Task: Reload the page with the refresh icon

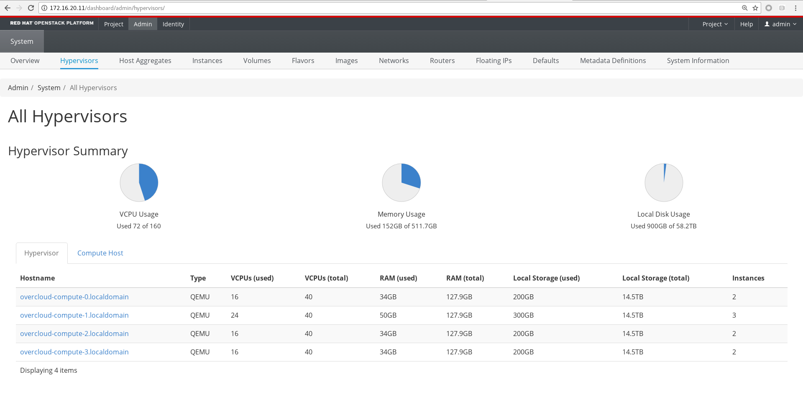Action: (x=31, y=8)
